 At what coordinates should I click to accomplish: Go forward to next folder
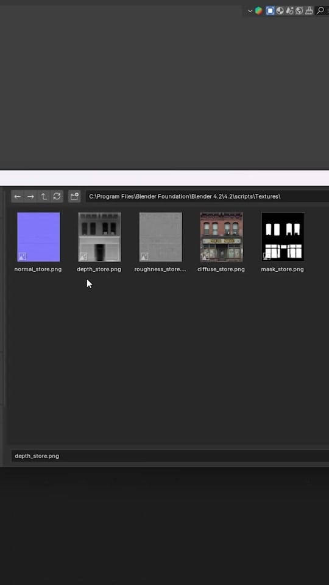(x=30, y=196)
